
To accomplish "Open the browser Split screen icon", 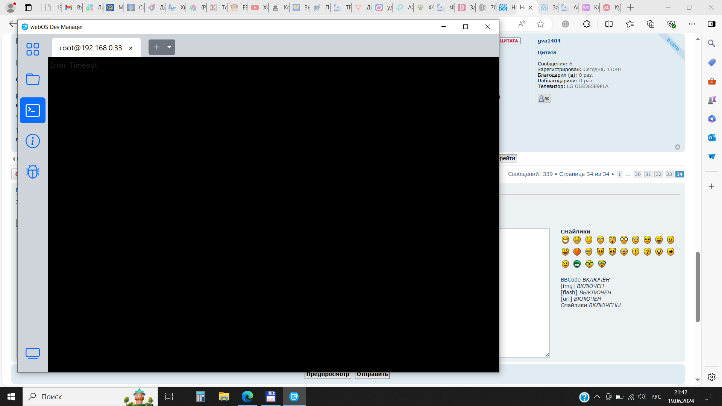I will (609, 24).
